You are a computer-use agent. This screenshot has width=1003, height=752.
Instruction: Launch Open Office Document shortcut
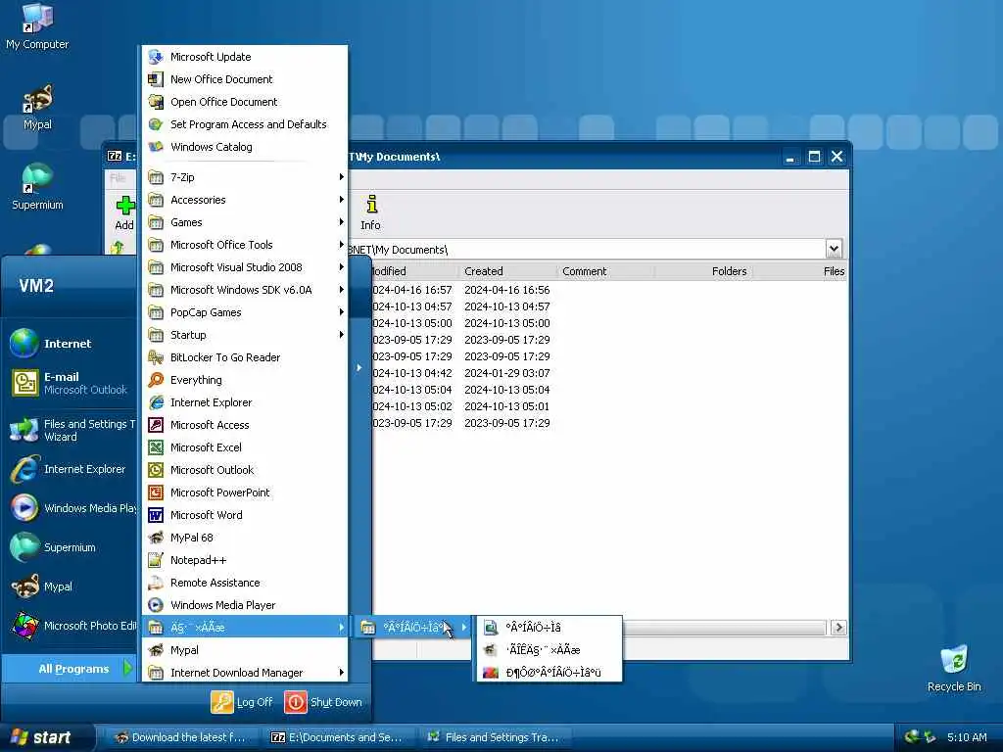(x=244, y=102)
